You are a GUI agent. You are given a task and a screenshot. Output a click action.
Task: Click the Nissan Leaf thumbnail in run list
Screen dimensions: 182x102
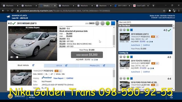coord(125,37)
